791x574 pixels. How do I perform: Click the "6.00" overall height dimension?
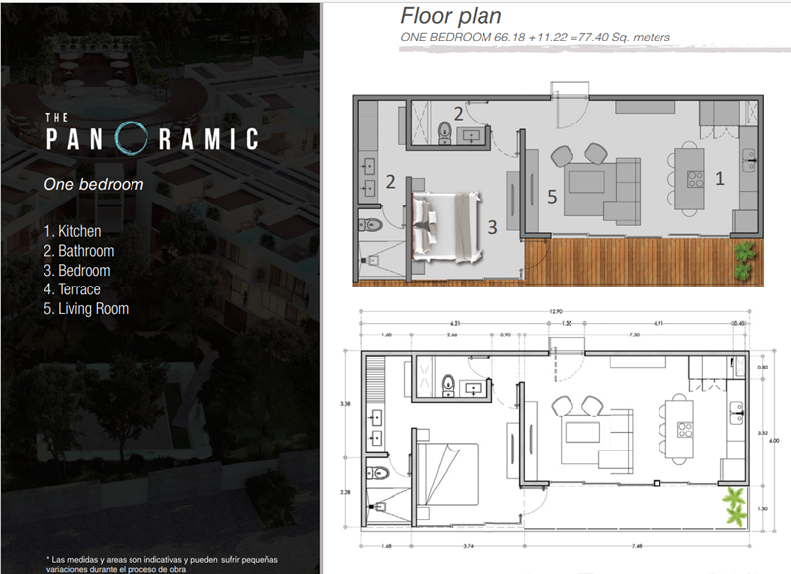tap(774, 441)
